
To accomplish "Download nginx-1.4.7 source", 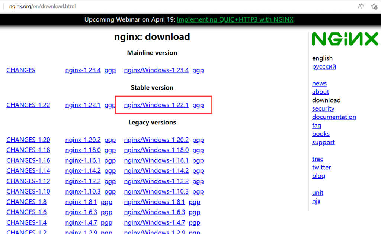I will pos(81,222).
